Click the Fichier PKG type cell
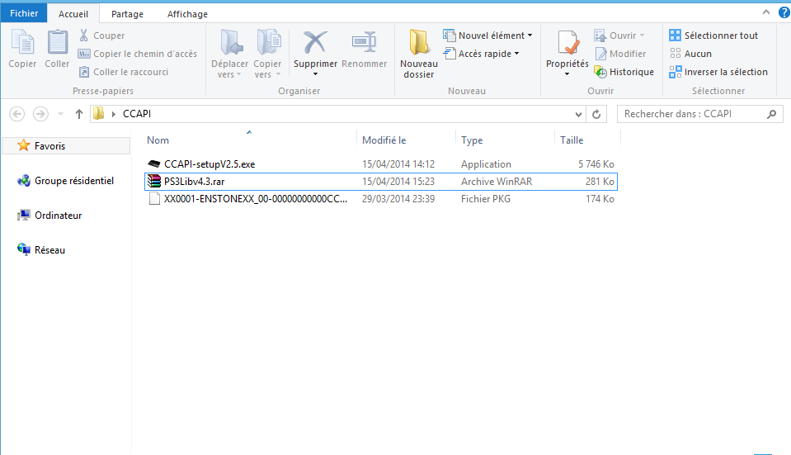Screen dimensions: 791x455 click(485, 199)
